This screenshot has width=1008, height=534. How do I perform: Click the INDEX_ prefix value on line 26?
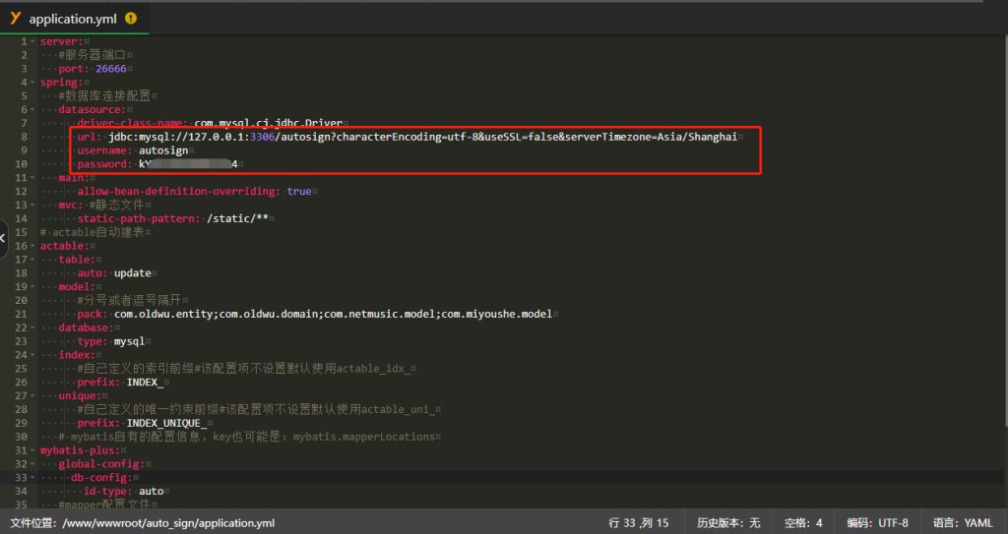pyautogui.click(x=145, y=383)
